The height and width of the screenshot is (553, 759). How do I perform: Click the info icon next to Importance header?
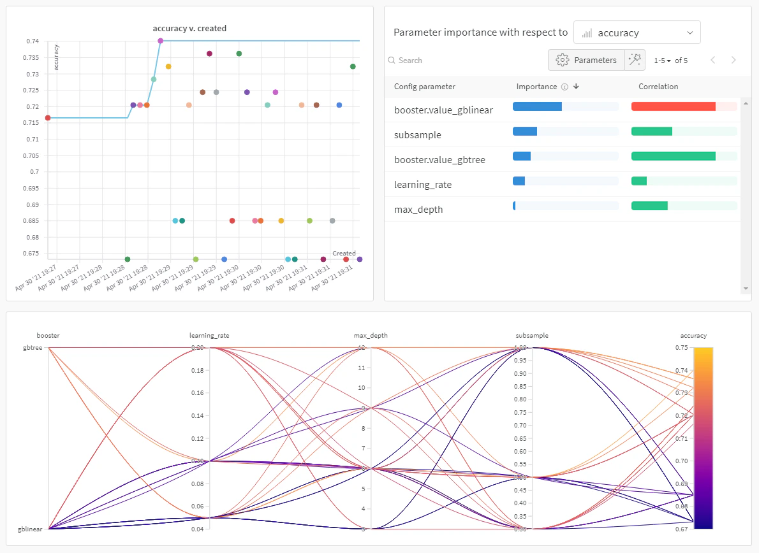[x=564, y=86]
